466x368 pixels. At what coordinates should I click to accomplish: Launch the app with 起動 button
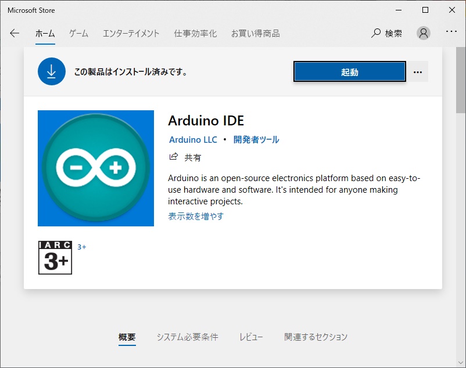coord(350,71)
